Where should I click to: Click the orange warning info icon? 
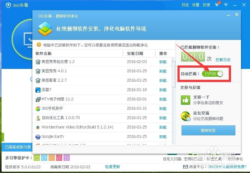click(39, 45)
